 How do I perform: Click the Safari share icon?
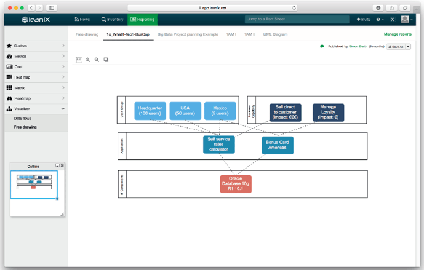pos(391,8)
